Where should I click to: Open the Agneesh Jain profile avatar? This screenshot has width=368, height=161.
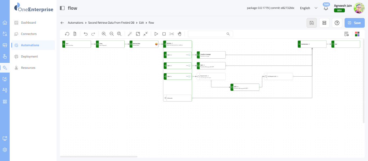click(359, 8)
